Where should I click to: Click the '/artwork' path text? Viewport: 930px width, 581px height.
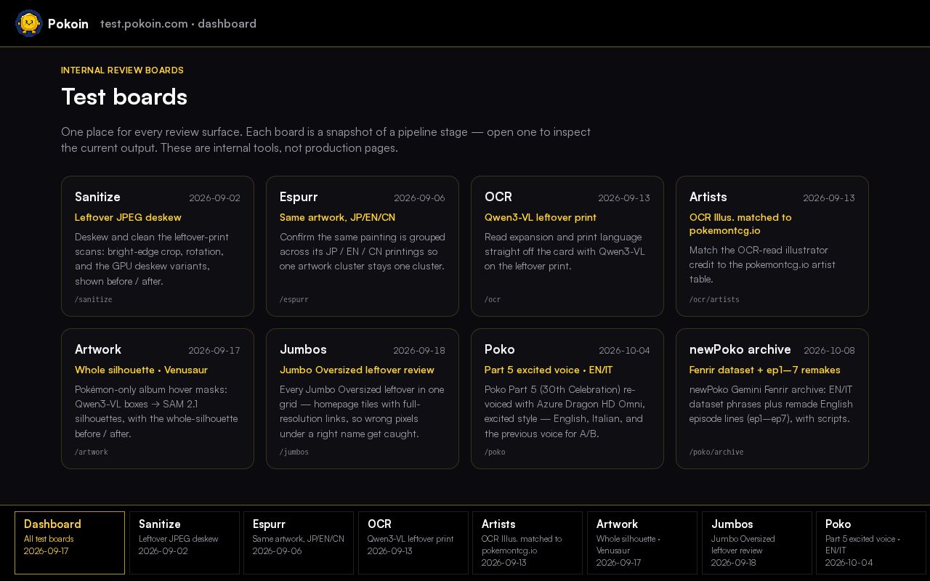coord(92,452)
